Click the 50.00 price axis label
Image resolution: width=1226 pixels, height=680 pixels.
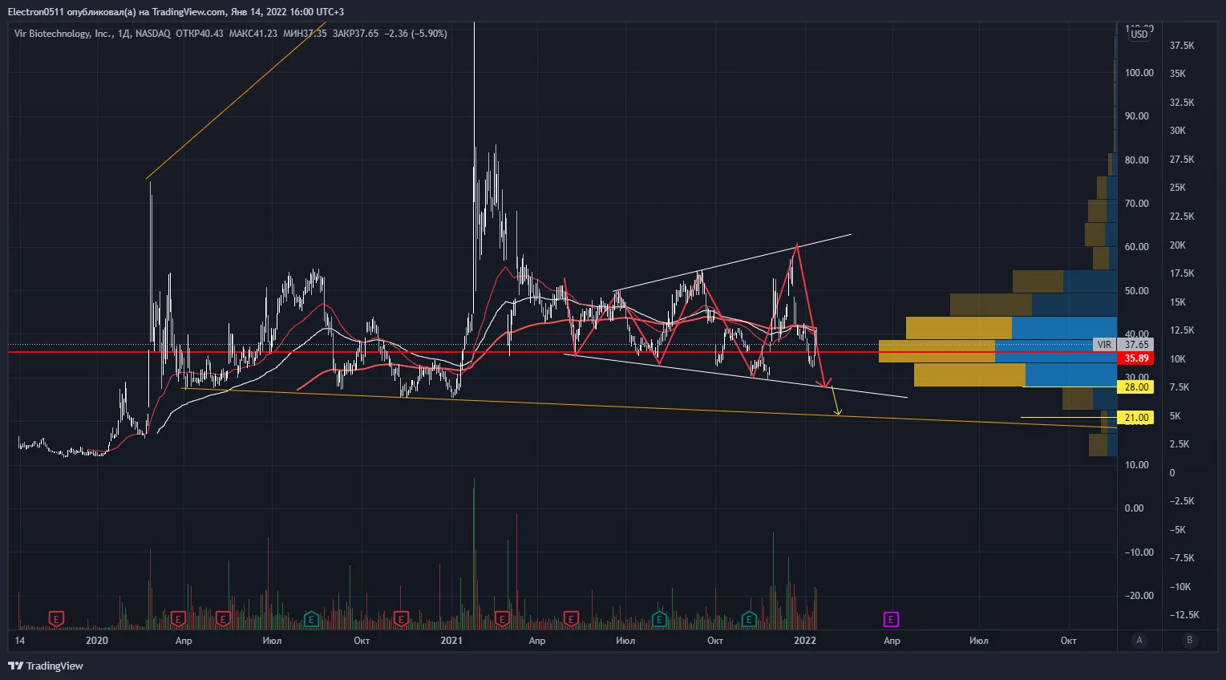coord(1136,291)
